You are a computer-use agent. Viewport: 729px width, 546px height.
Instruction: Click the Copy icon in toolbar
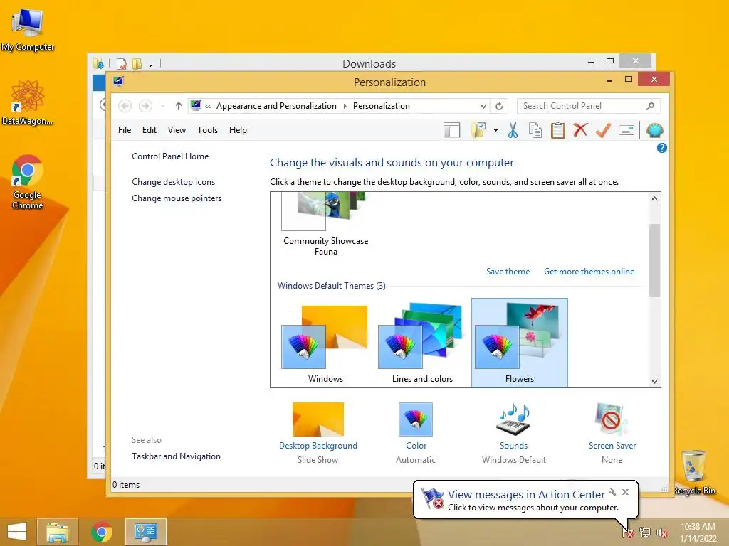click(535, 131)
